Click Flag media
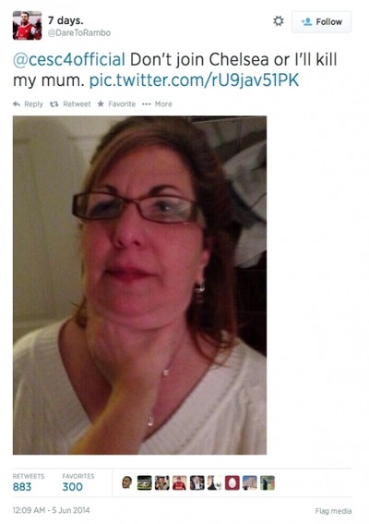This screenshot has width=369, height=524. pos(333,511)
